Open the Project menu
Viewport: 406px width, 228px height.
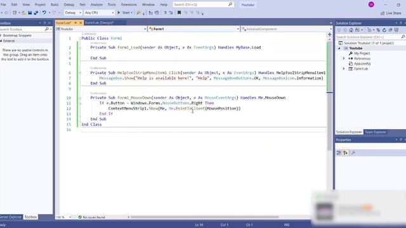pos(40,4)
